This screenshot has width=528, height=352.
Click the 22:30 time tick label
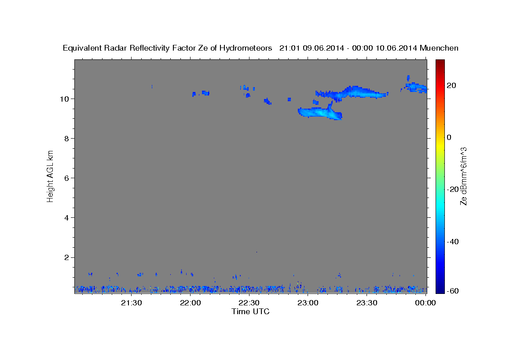point(249,303)
